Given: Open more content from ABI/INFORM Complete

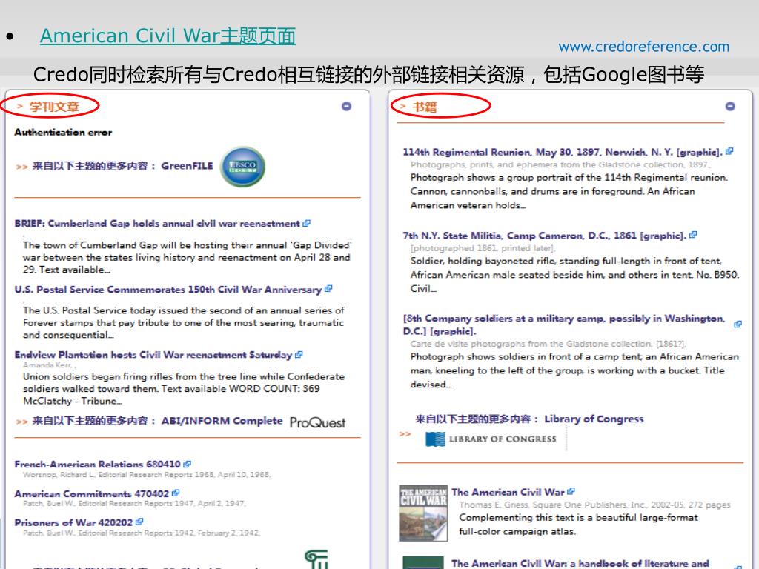Looking at the screenshot, I should [157, 421].
